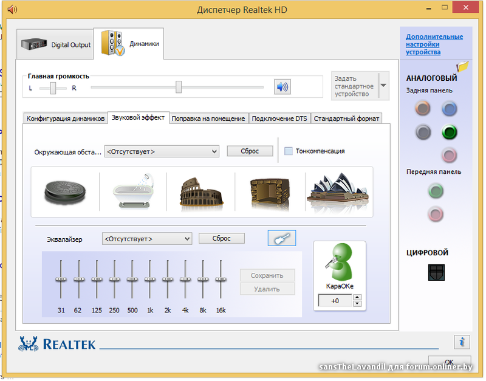Viewport: 486px width, 381px height.
Task: Select the Colosseum environment effect
Action: tap(202, 193)
